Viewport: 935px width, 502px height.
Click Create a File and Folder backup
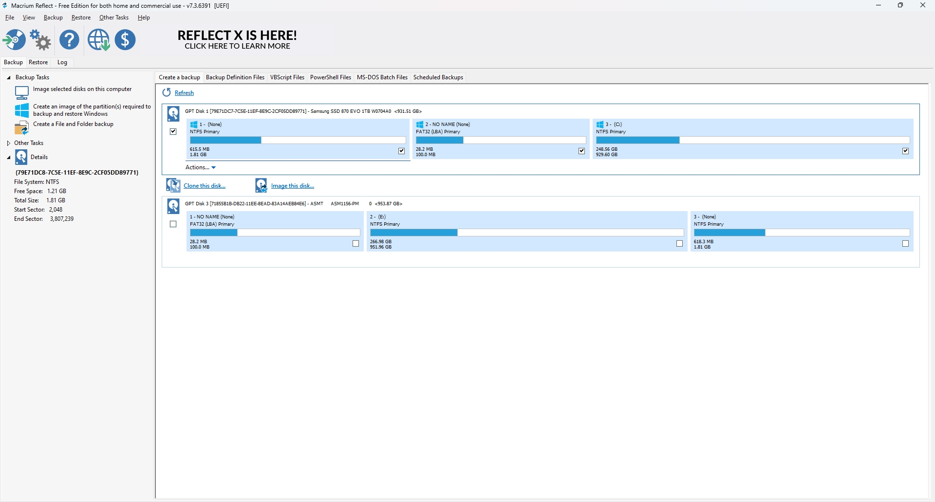(73, 124)
